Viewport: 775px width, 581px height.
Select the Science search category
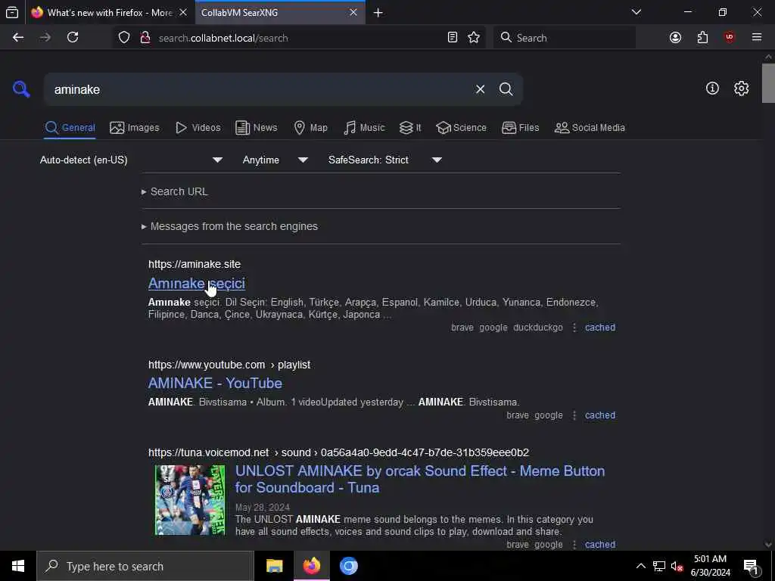tap(461, 127)
